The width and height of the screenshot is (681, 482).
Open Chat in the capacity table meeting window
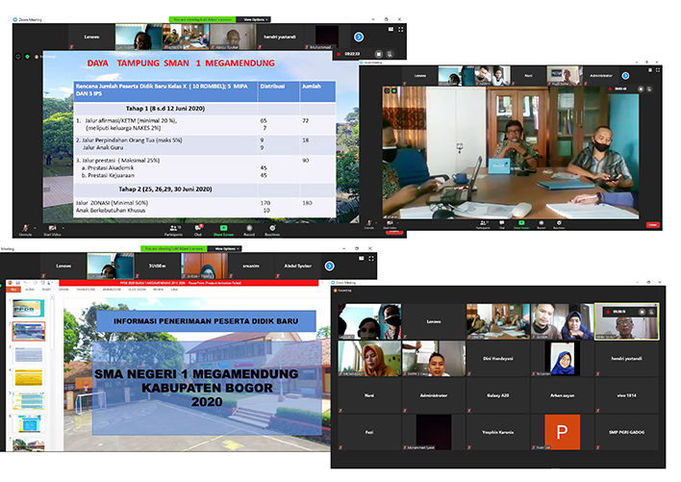click(x=198, y=230)
